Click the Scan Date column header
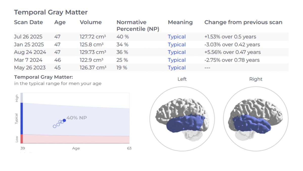303x171 pixels. (x=28, y=22)
